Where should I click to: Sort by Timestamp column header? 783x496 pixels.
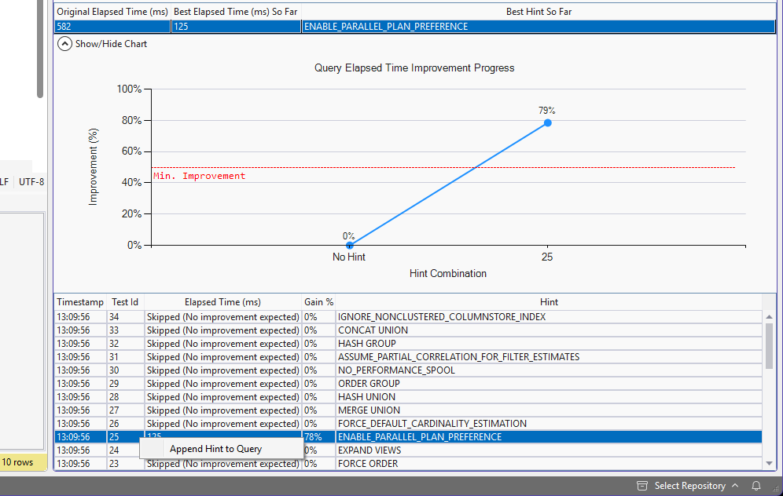point(80,302)
